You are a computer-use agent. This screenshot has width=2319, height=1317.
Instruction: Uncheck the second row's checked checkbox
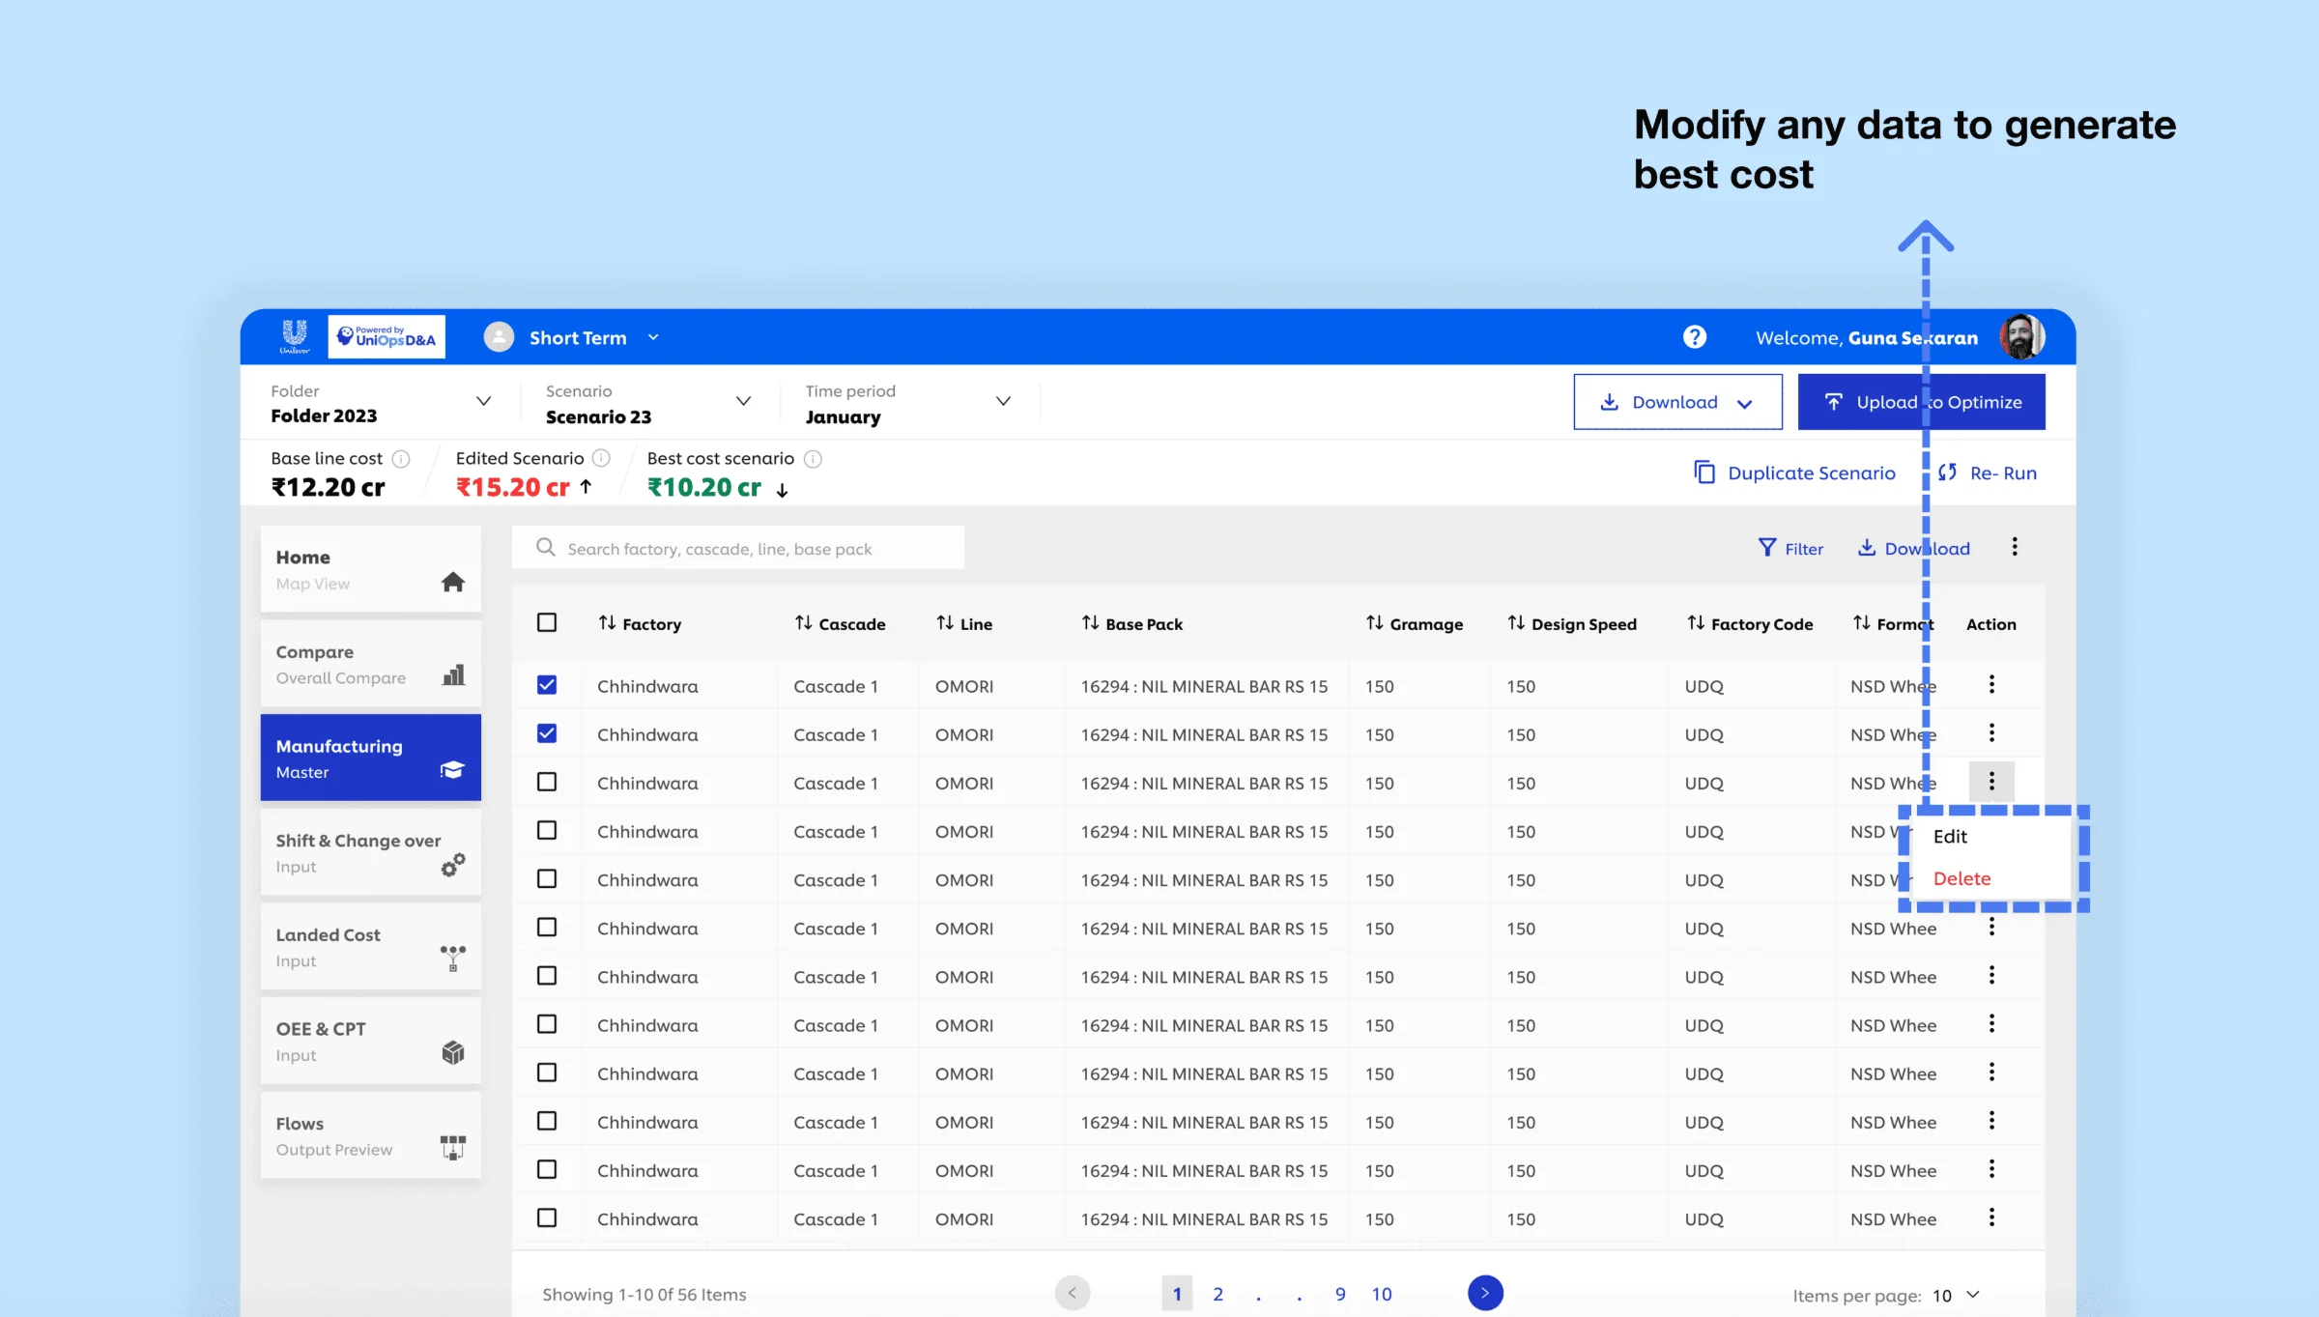tap(547, 733)
